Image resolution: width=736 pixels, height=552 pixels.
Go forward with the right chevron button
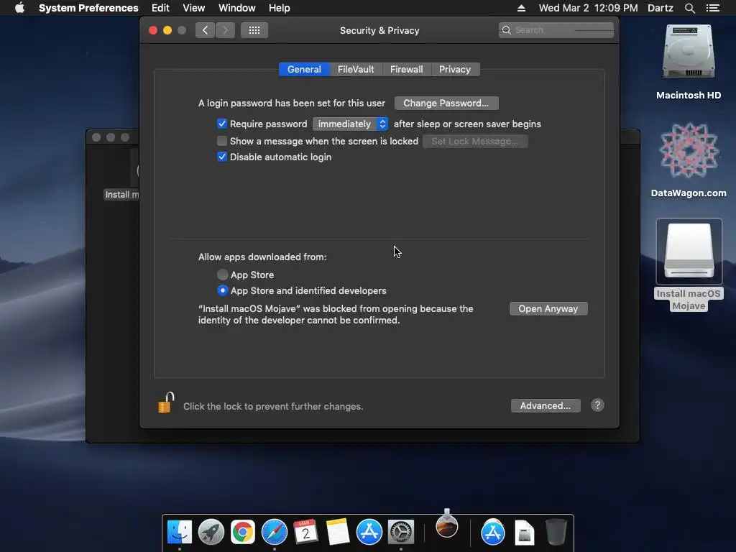pyautogui.click(x=225, y=30)
